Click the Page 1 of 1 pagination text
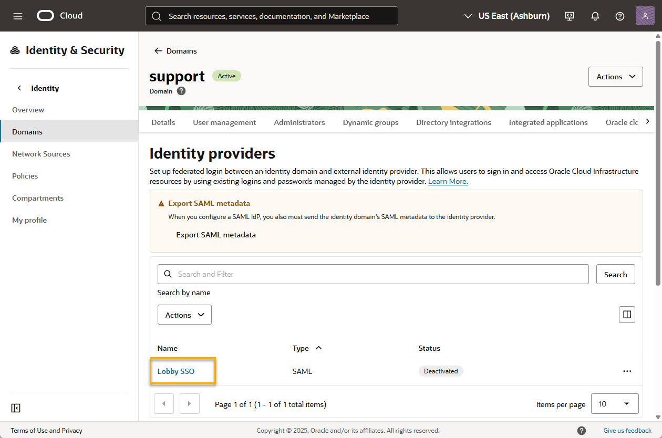Viewport: 662px width, 438px height. [271, 404]
